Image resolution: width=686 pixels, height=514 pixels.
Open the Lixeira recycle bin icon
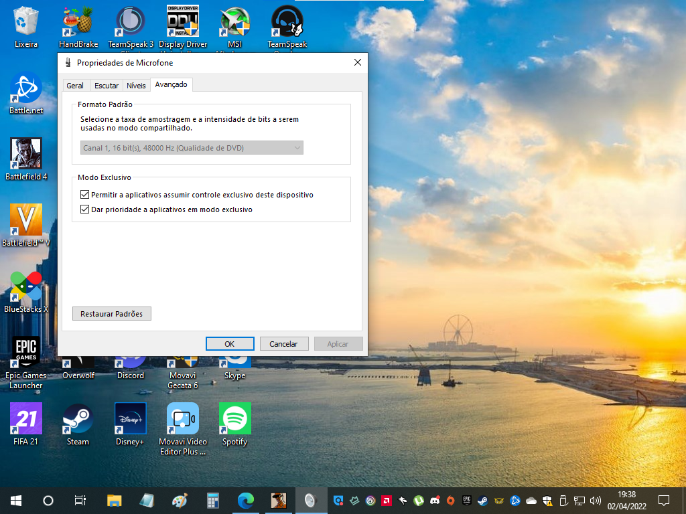coord(26,27)
